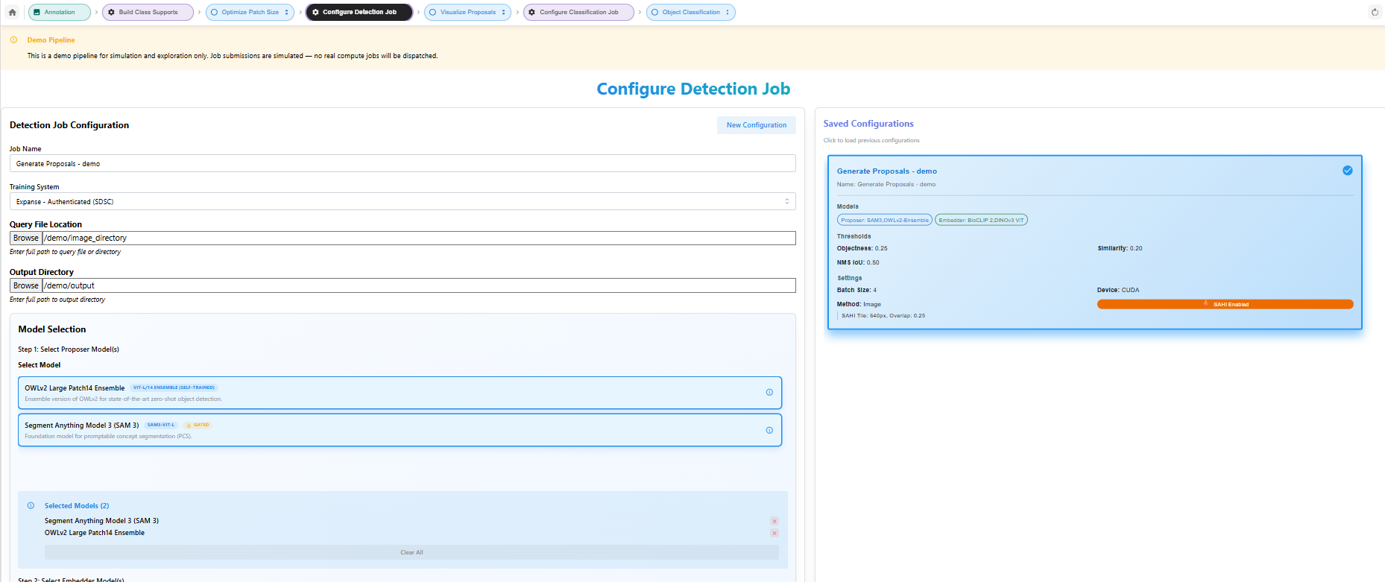
Task: Click the Embedder: BioCLIP 2,DINOv3 ViT tag
Action: click(981, 220)
